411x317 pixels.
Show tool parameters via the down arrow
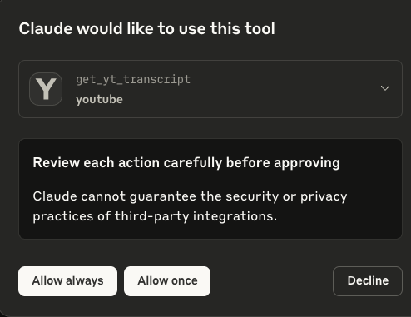385,88
